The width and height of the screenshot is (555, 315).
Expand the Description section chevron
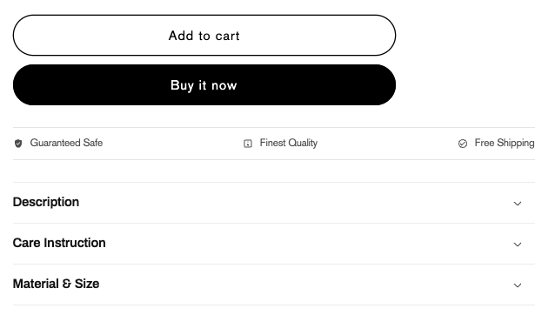[x=518, y=204]
